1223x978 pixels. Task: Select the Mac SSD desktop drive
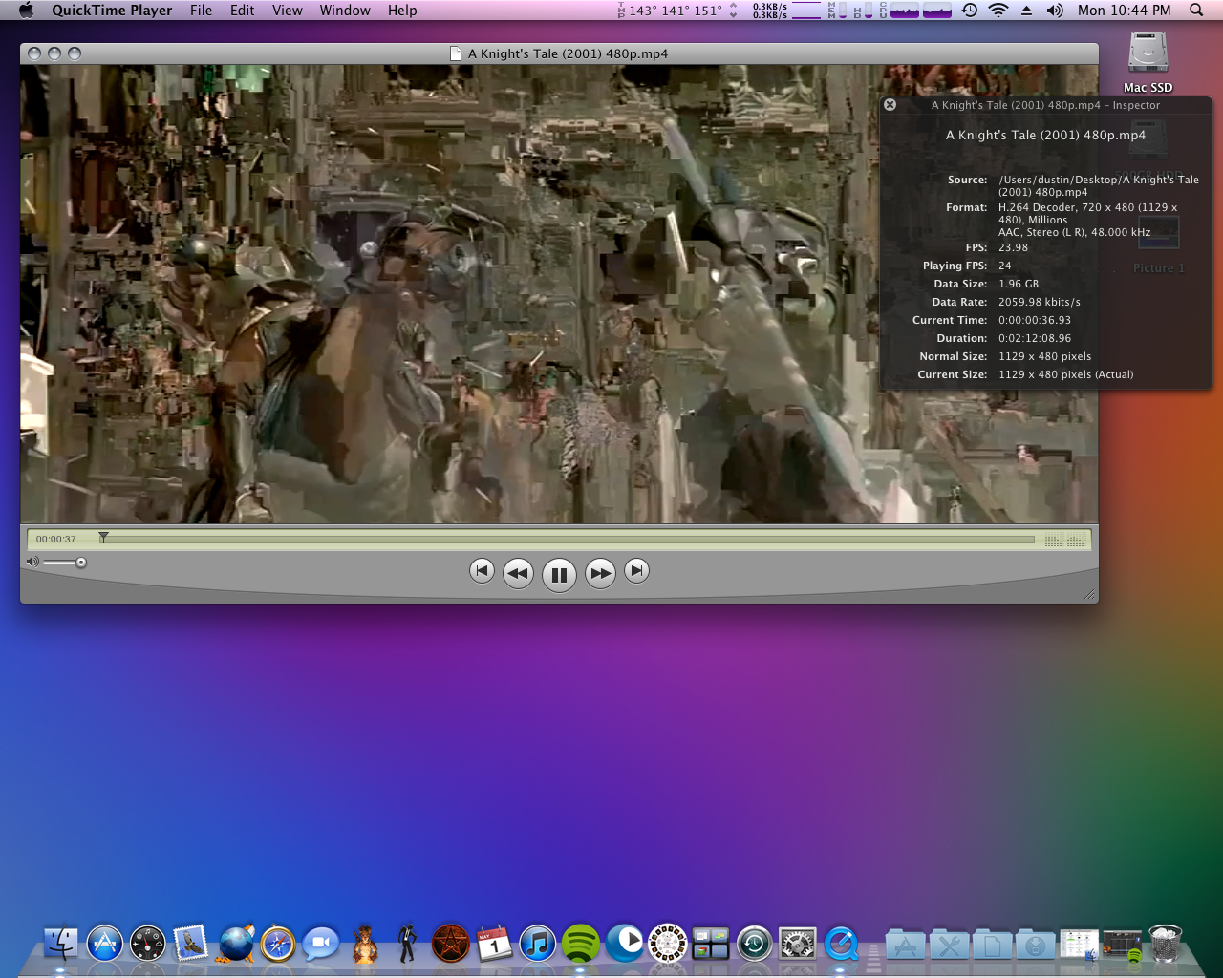pyautogui.click(x=1148, y=62)
